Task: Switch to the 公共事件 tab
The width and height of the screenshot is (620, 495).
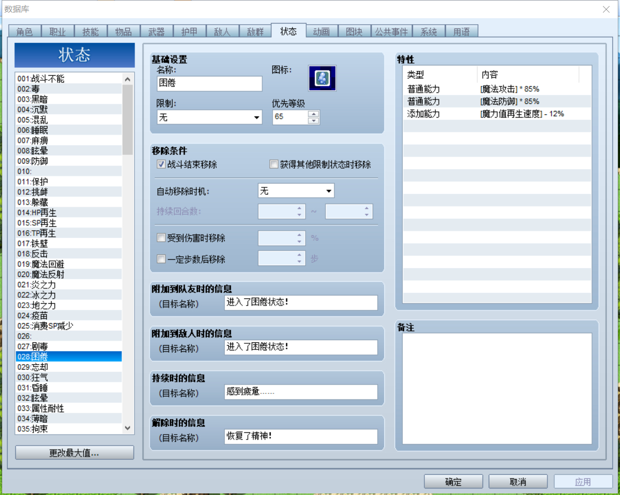Action: pos(391,31)
